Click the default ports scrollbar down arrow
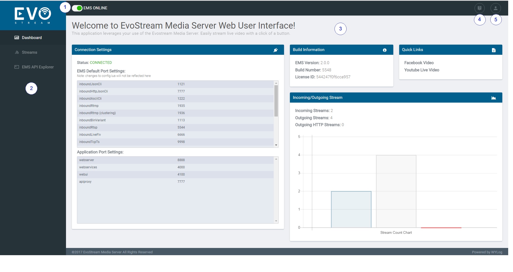This screenshot has height=272, width=513. (276, 145)
